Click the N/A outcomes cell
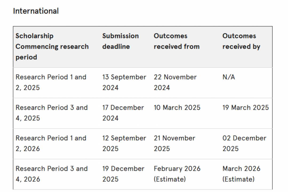 click(x=229, y=77)
